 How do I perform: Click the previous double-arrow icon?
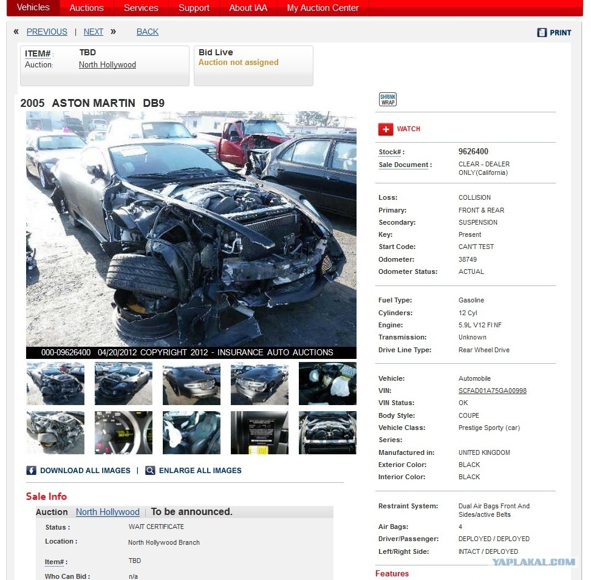(16, 32)
